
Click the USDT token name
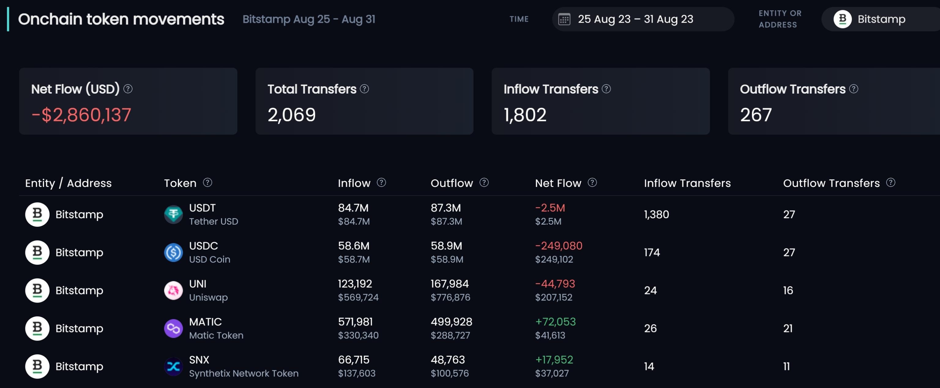click(x=202, y=208)
